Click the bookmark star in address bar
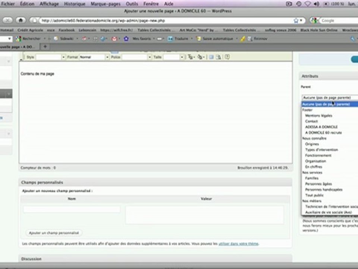The height and width of the screenshot is (269, 358). 296,21
